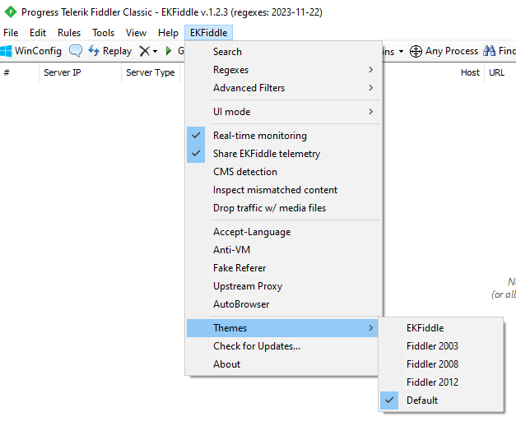Toggle Share EKFiddle telemetry option

pos(283,154)
